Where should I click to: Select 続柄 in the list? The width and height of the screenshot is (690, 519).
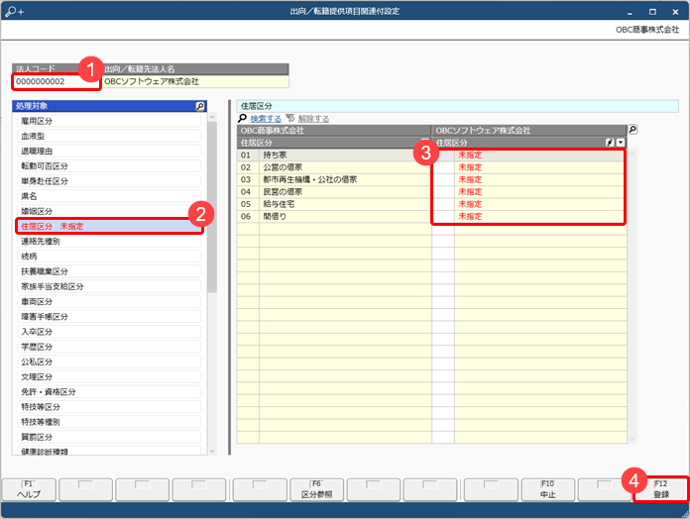[x=109, y=257]
